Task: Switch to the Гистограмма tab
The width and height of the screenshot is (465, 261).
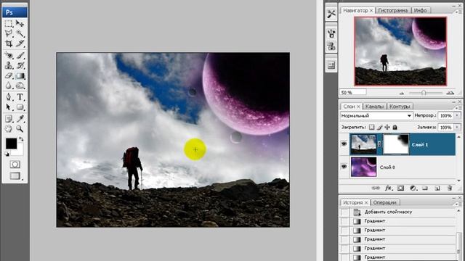Action: pyautogui.click(x=393, y=10)
